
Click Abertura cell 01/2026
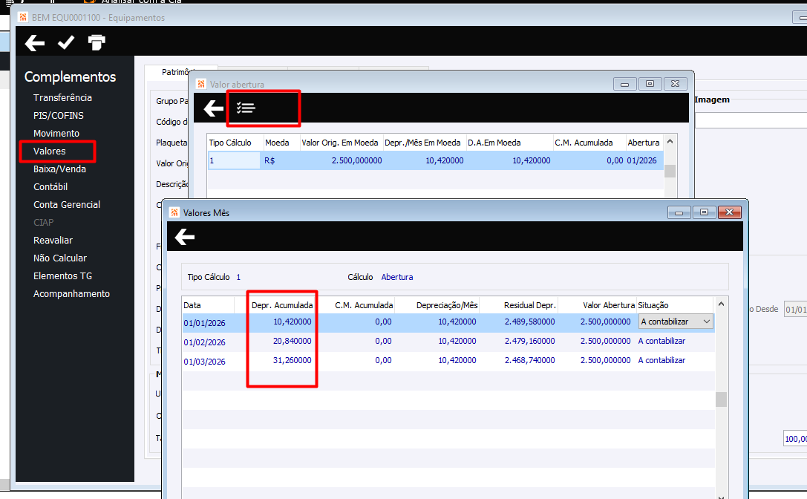tap(641, 160)
